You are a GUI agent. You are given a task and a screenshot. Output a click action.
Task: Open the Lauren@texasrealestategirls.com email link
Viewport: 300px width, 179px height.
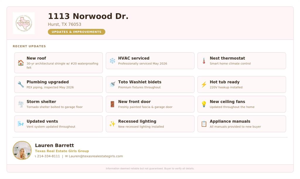[x=96, y=156]
